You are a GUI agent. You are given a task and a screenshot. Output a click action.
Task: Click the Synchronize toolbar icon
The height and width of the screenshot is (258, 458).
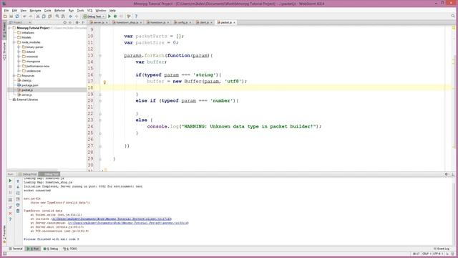tap(17, 16)
